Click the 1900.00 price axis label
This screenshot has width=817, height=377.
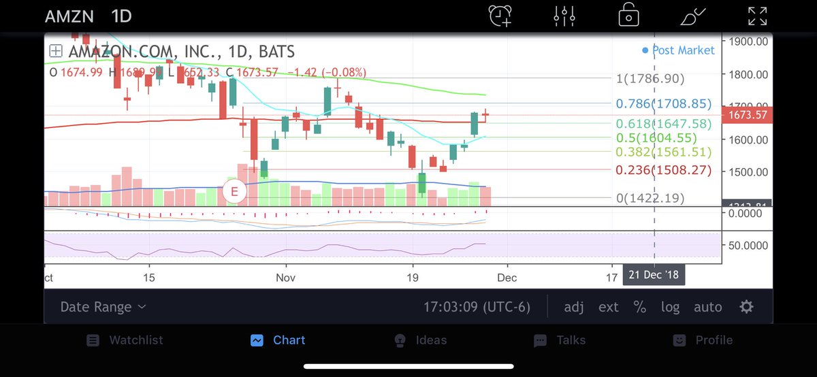(747, 41)
